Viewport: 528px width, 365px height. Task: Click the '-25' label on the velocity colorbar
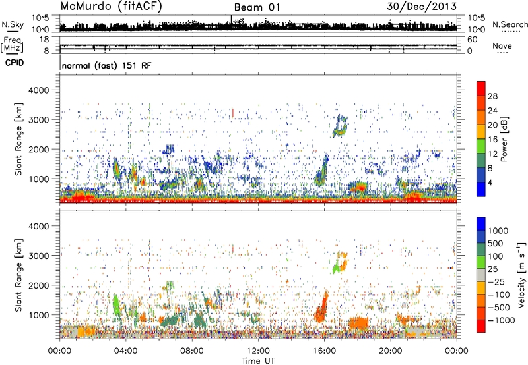[496, 281]
